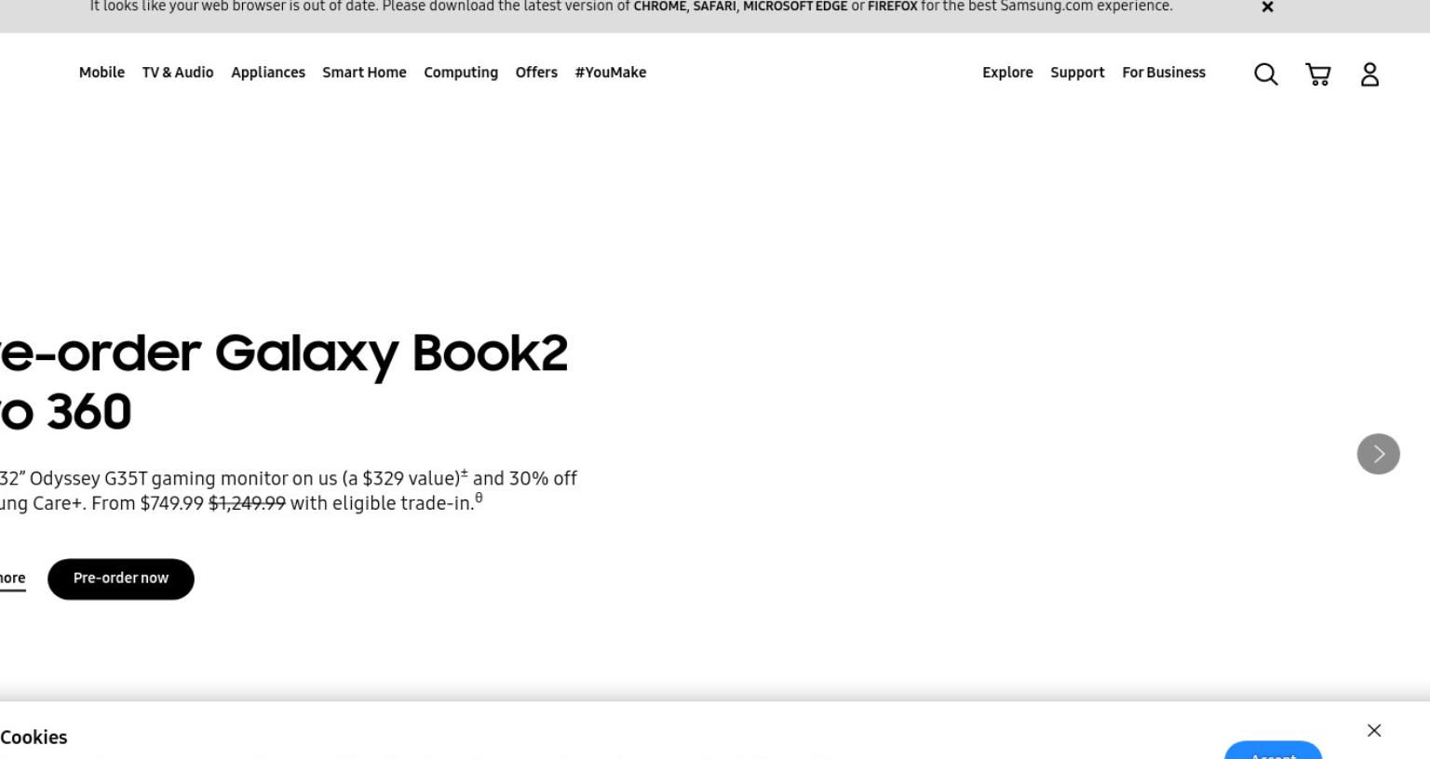Dismiss the outdated browser banner
The width and height of the screenshot is (1430, 759).
pyautogui.click(x=1267, y=7)
